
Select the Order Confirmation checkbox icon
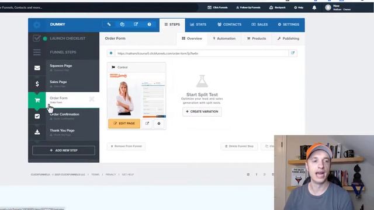click(37, 116)
